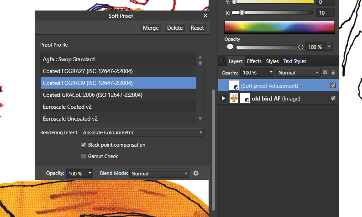Click the K slider handle

(242, 12)
